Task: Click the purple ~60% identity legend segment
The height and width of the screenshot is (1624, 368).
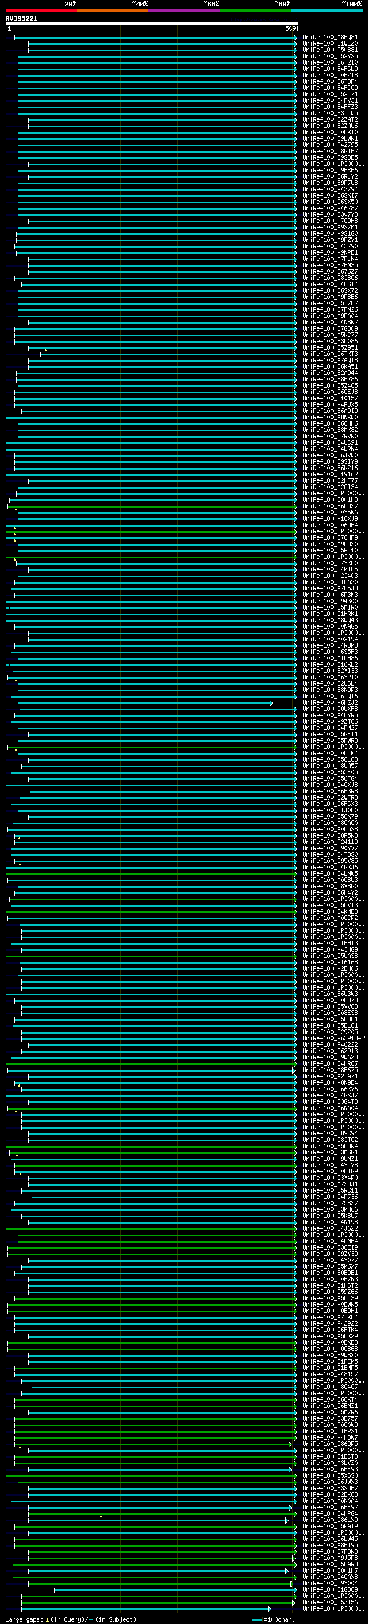Action: [183, 10]
